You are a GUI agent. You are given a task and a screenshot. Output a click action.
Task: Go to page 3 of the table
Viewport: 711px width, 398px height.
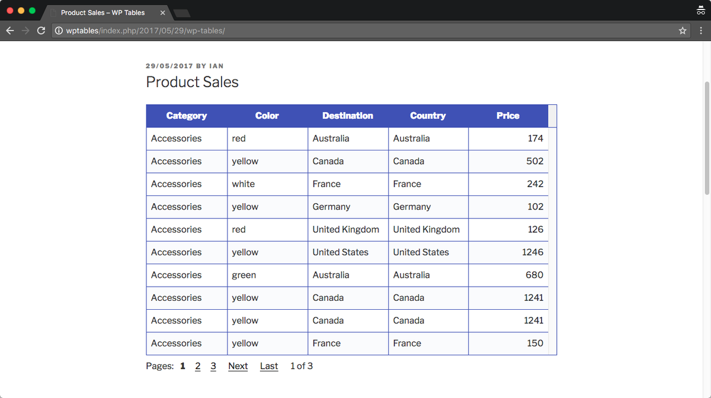pyautogui.click(x=213, y=366)
